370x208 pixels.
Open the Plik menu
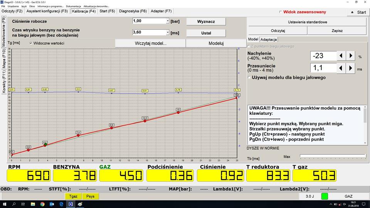(3, 7)
